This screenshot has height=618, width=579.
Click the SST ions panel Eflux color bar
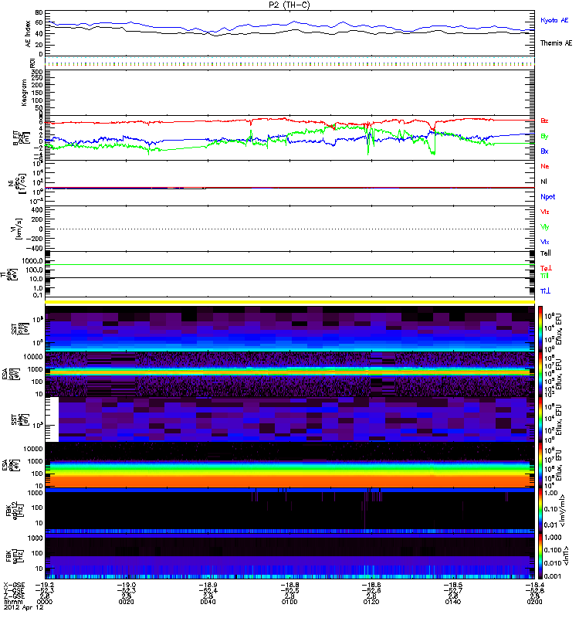(540, 329)
